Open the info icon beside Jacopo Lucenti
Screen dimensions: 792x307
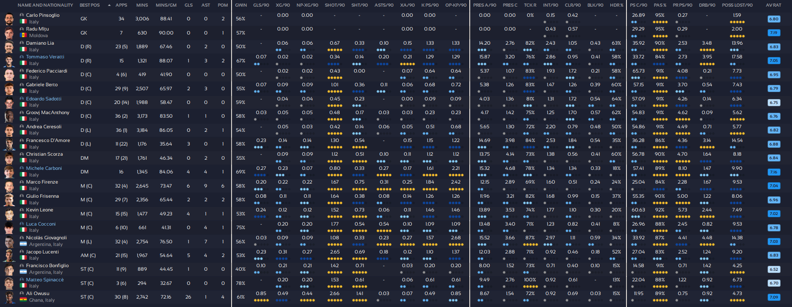22,252
